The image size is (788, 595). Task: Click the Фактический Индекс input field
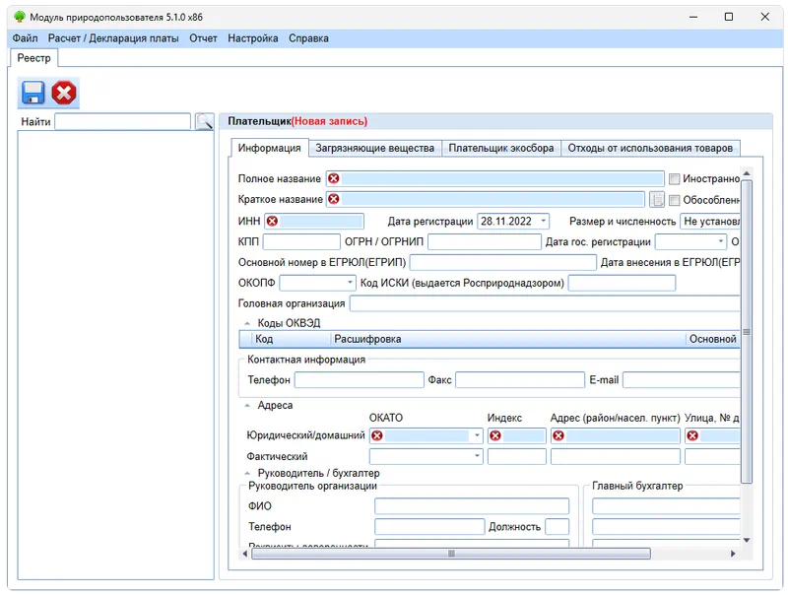[516, 456]
